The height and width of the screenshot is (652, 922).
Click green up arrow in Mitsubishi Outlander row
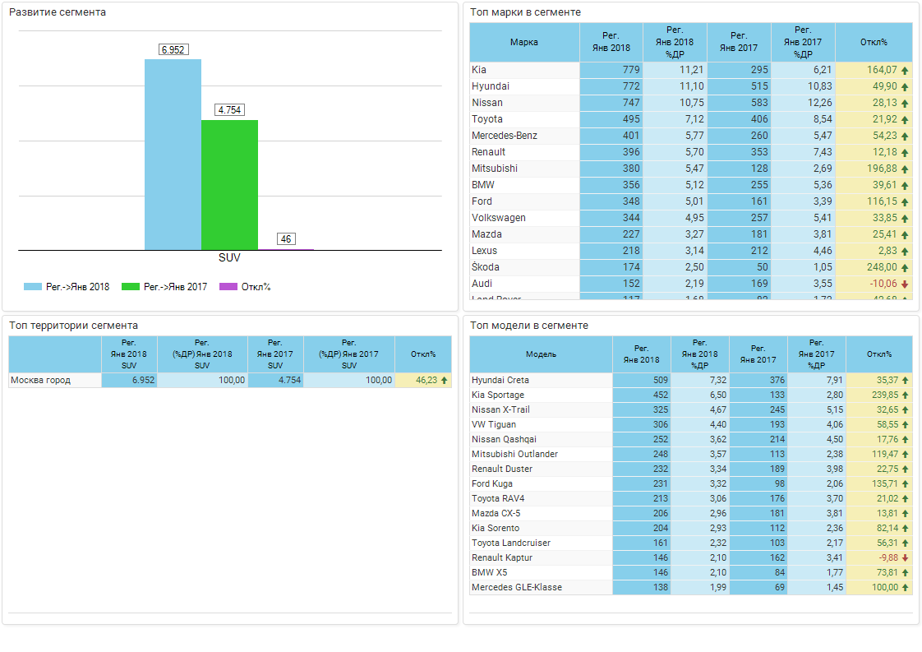(x=905, y=455)
